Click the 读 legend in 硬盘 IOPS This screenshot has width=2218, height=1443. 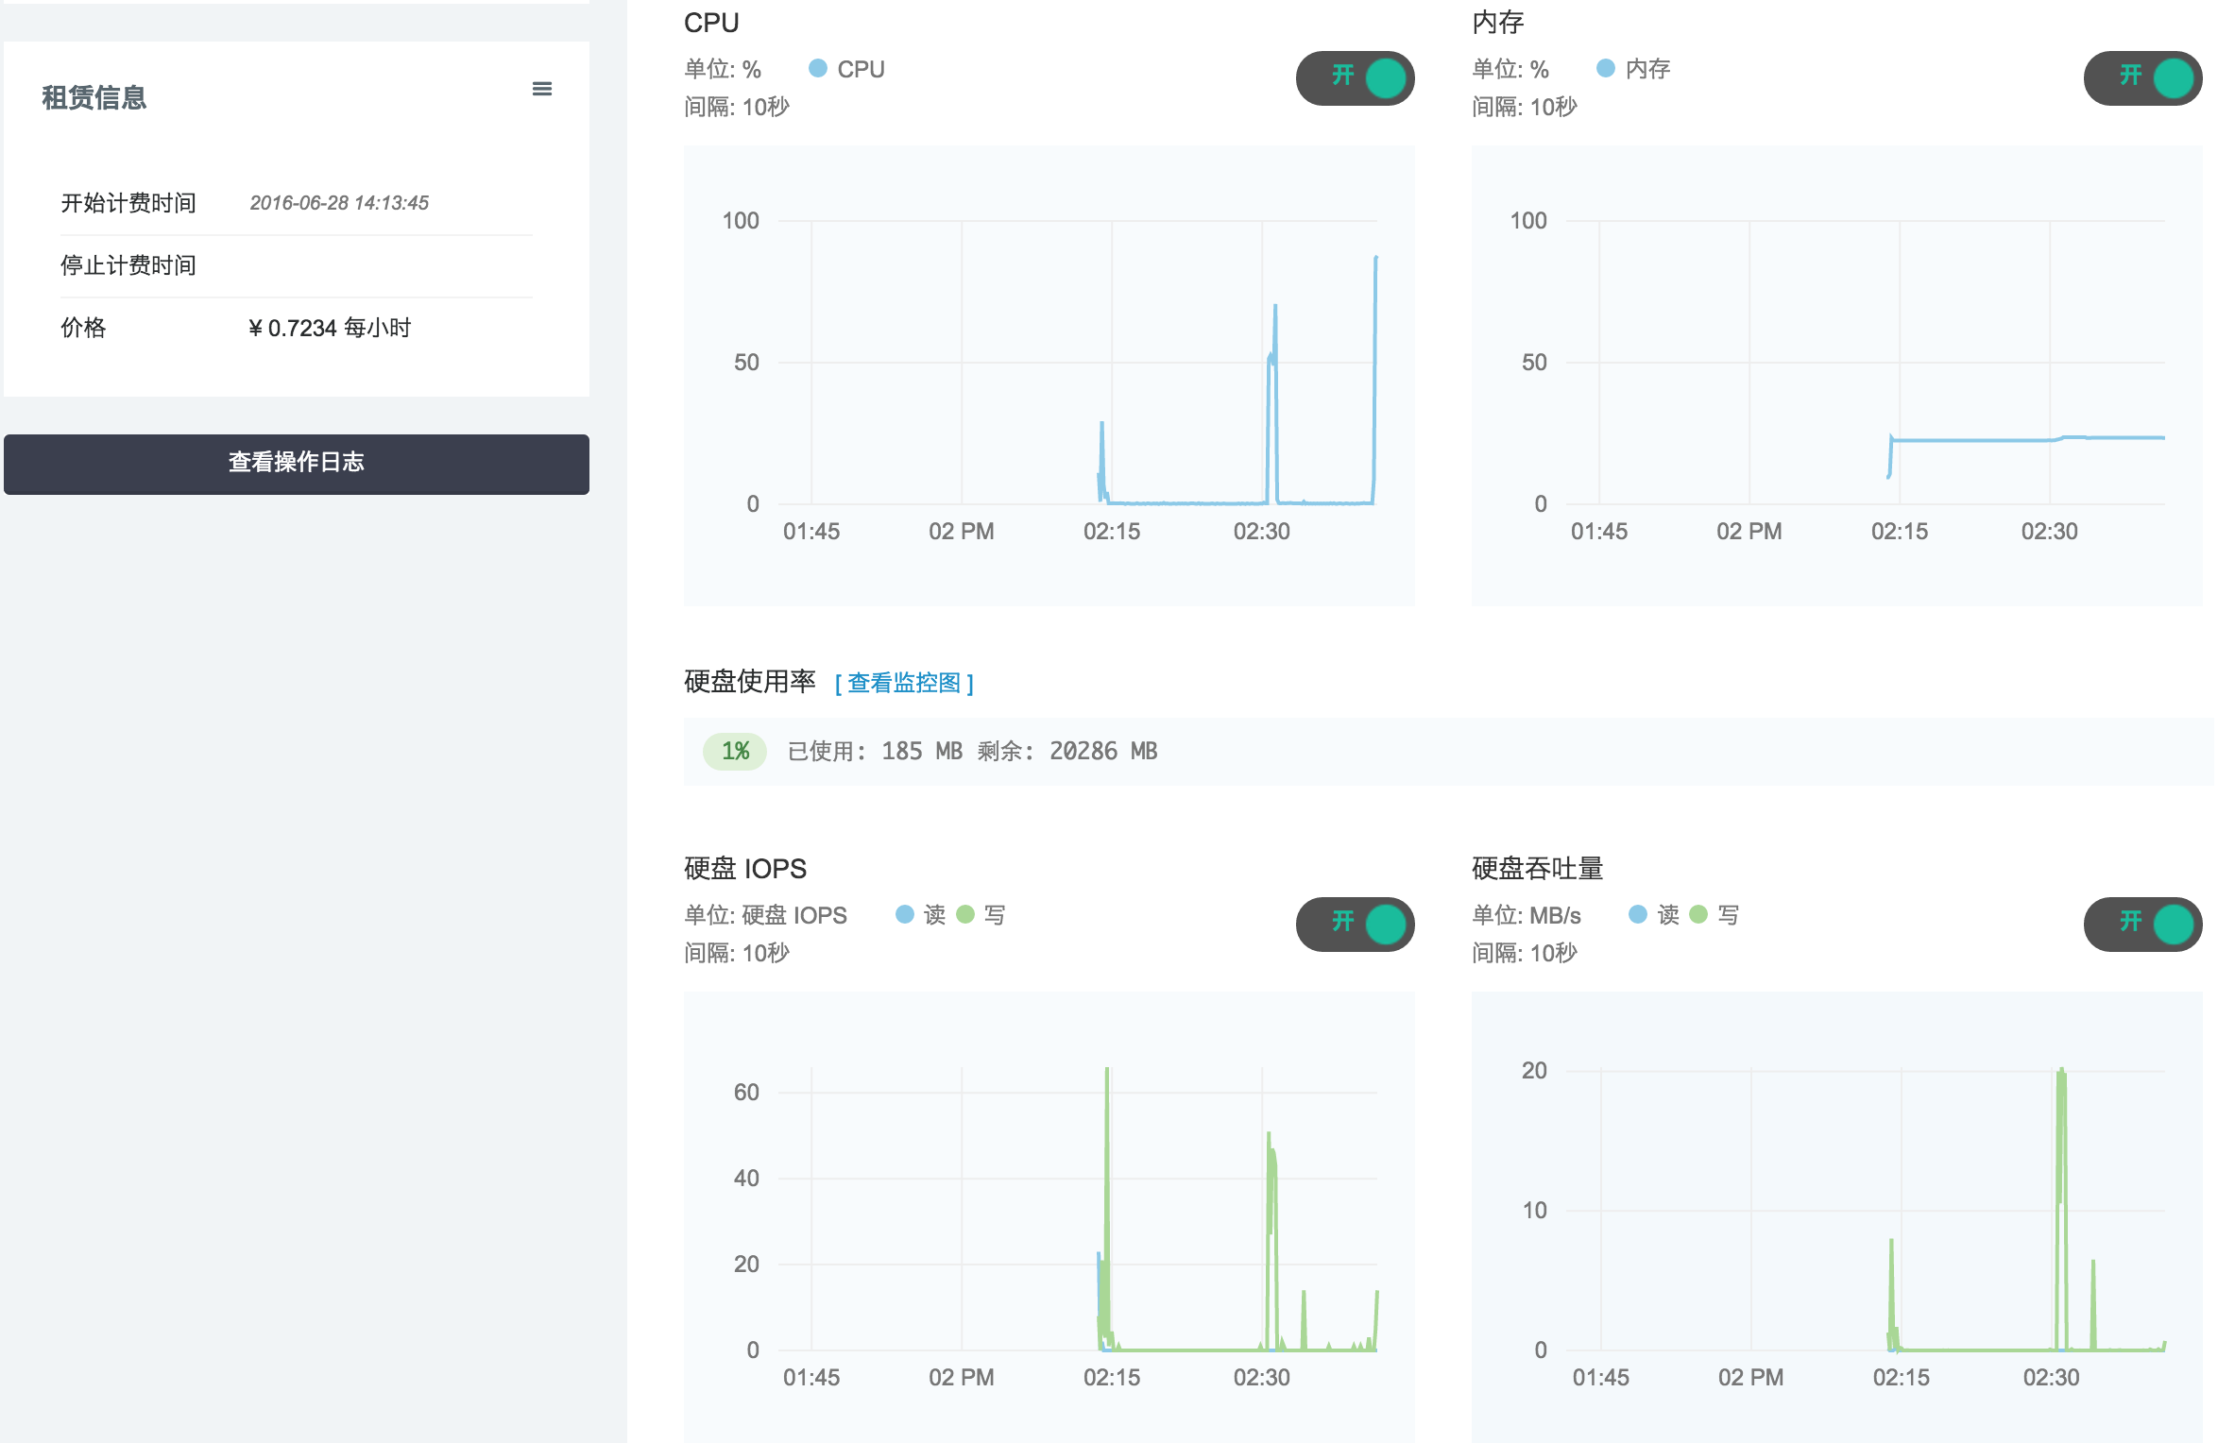pyautogui.click(x=921, y=915)
